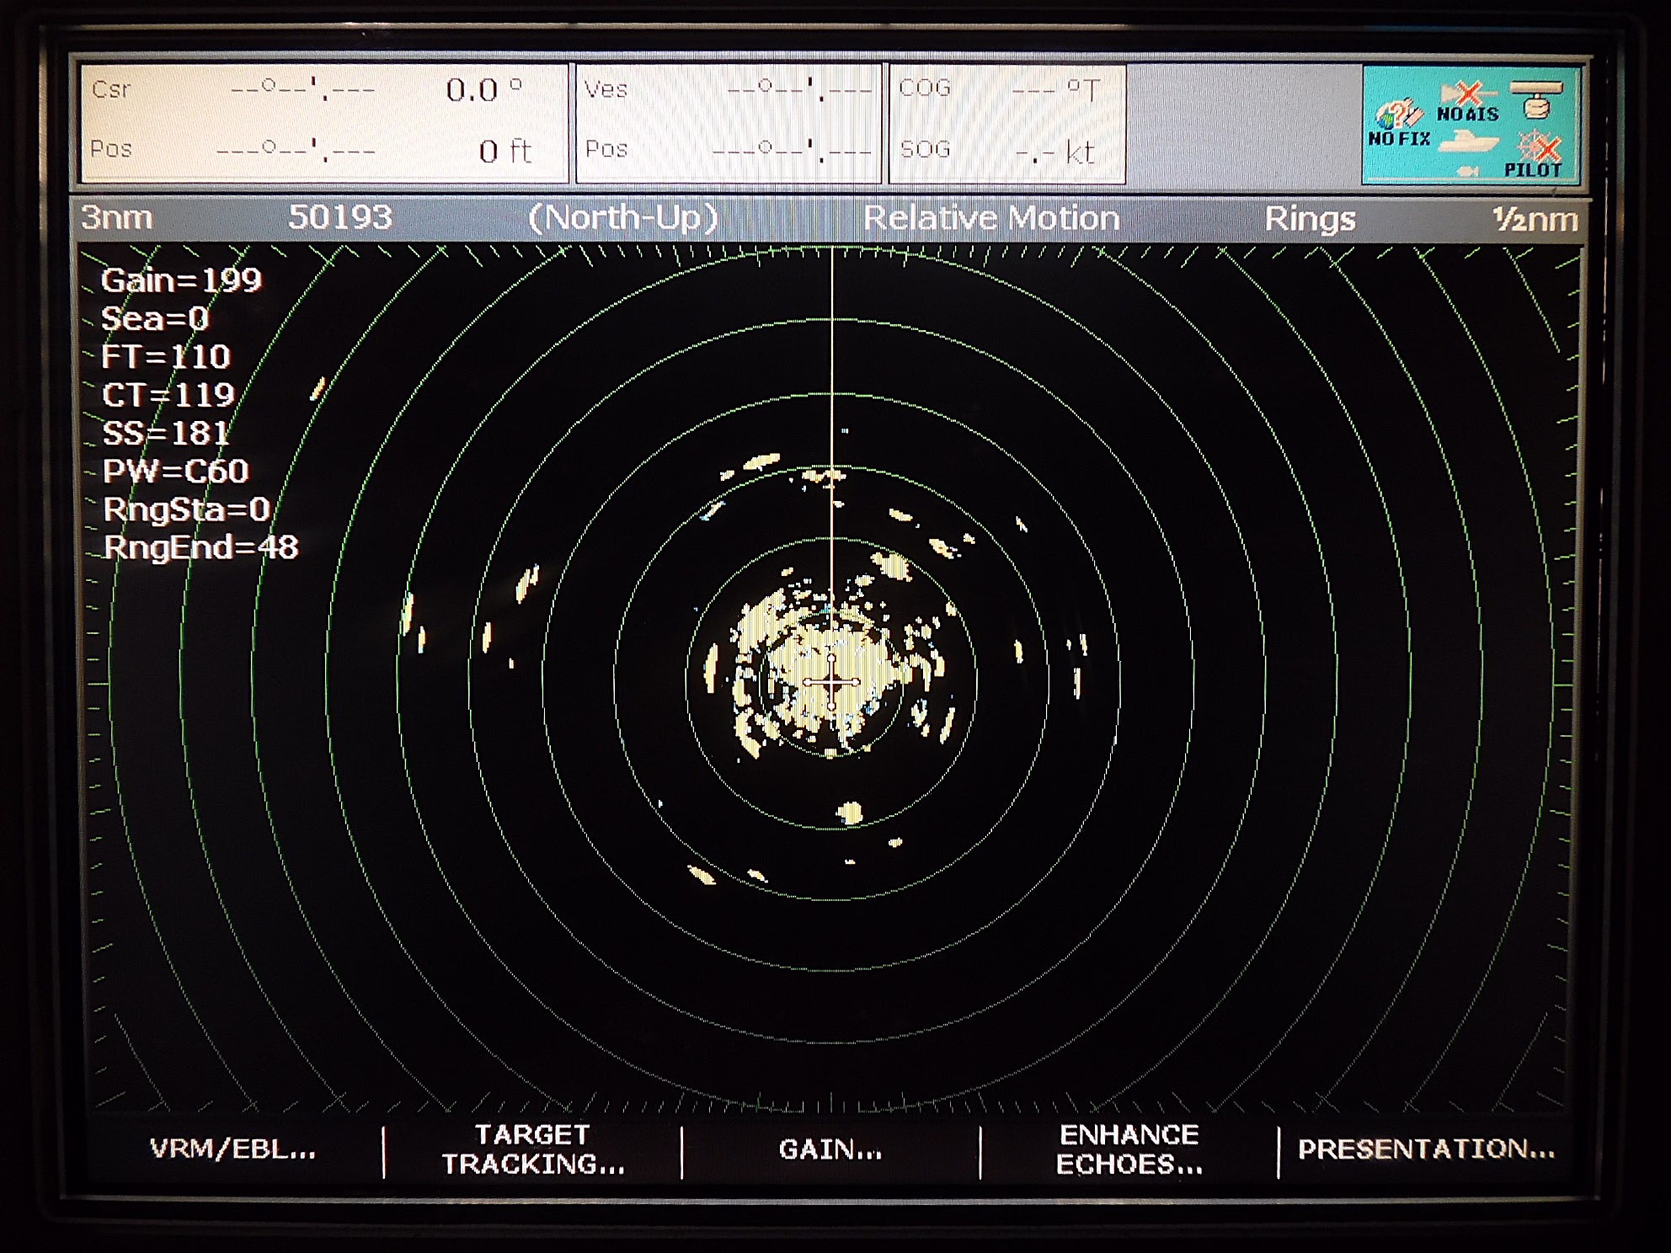
Task: Tap the Csr bearing 0.0° value
Action: point(483,90)
